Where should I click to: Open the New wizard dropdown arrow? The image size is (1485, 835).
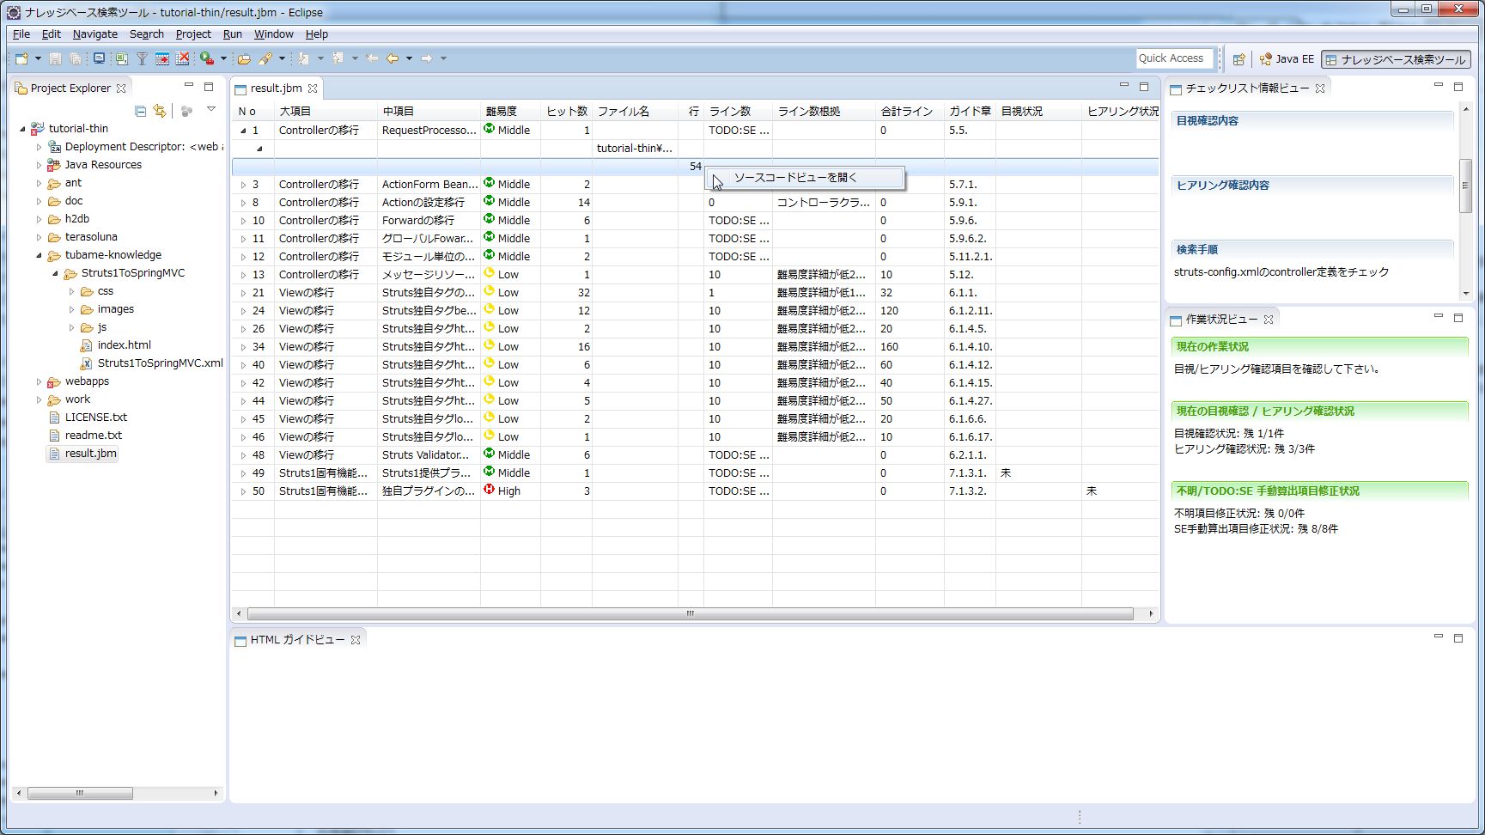coord(38,58)
